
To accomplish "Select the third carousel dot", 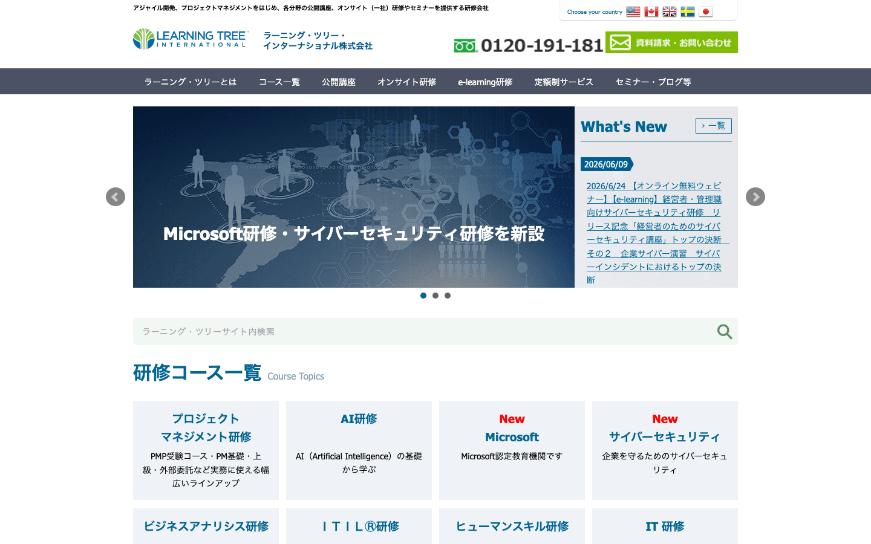I will [448, 296].
